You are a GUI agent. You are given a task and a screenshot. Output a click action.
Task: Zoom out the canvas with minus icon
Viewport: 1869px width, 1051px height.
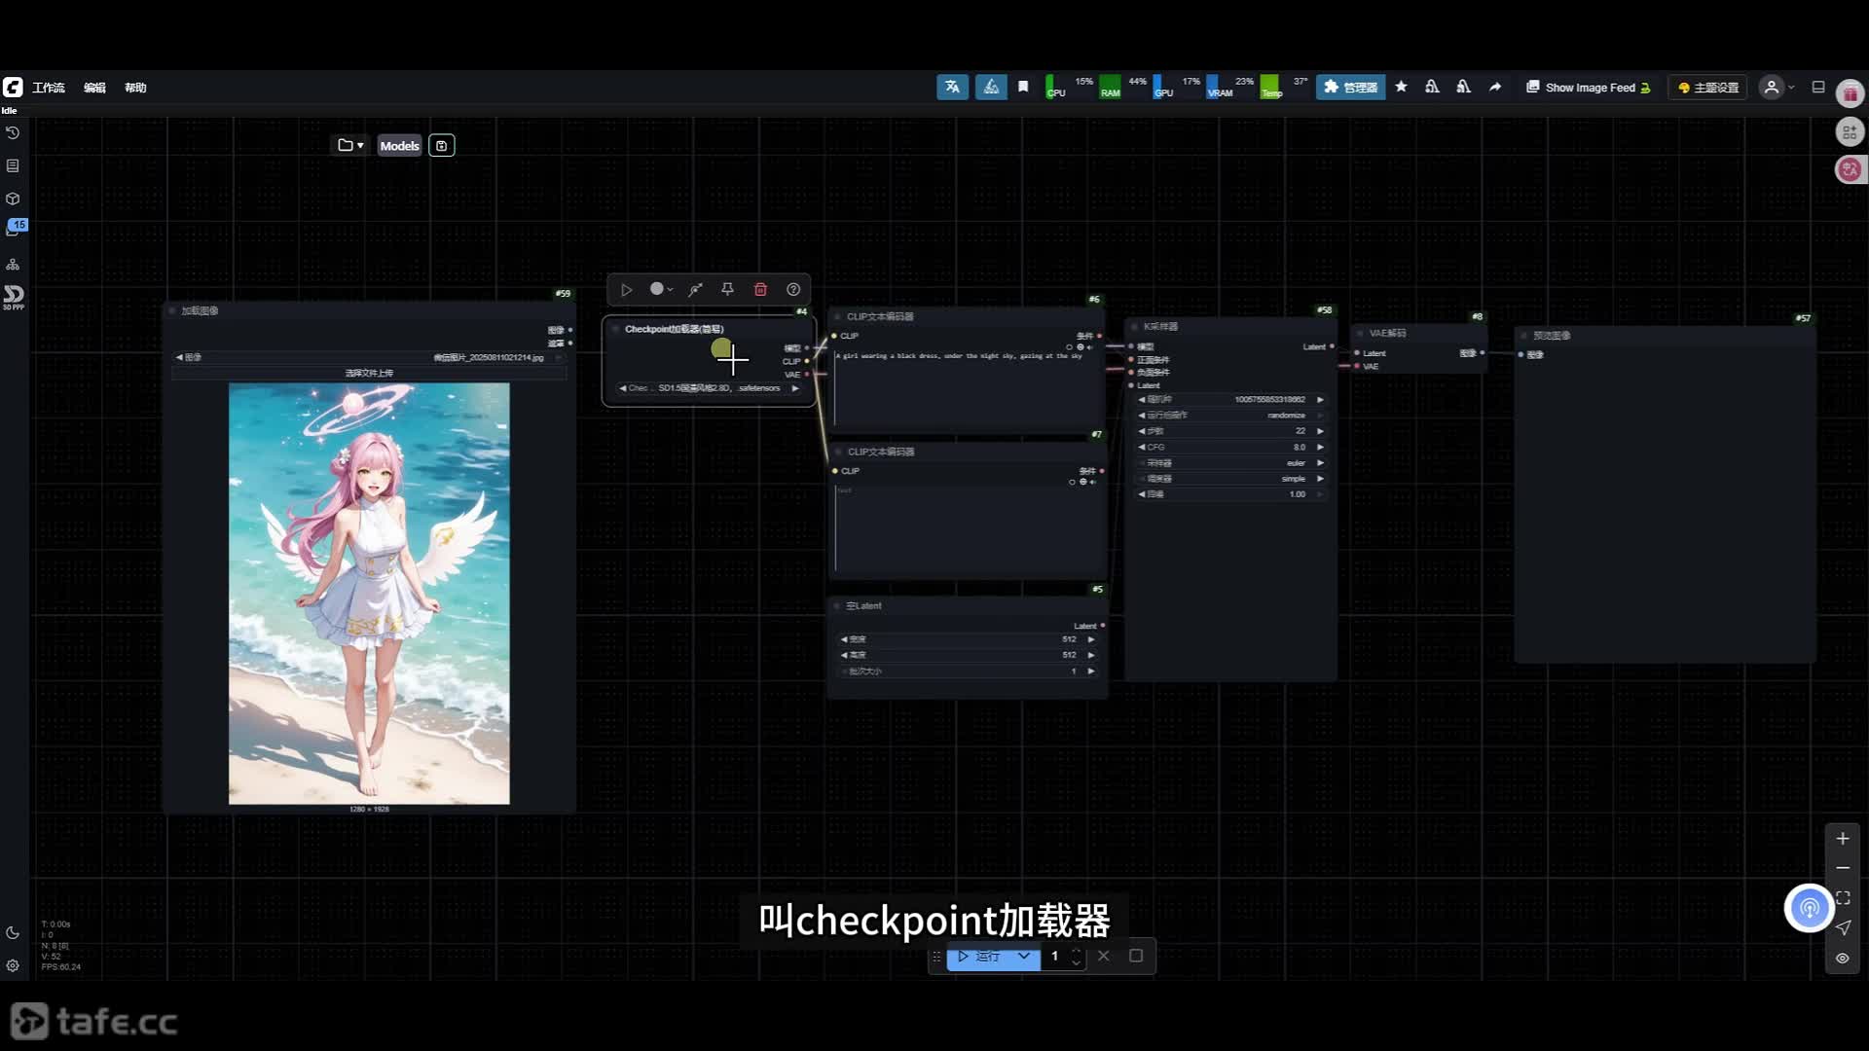(x=1843, y=868)
